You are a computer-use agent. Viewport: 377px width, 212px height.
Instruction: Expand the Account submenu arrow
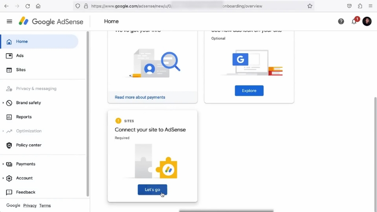pyautogui.click(x=3, y=178)
